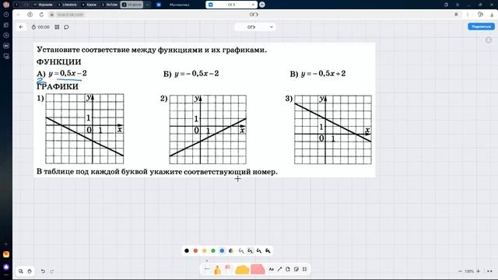
Task: Open the rainbow custom color picker
Action: (231, 250)
